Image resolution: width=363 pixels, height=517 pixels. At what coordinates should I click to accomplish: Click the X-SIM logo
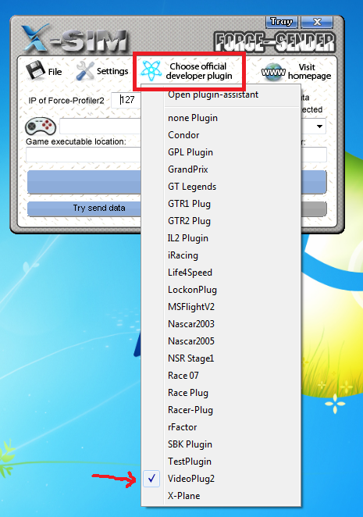coord(75,39)
